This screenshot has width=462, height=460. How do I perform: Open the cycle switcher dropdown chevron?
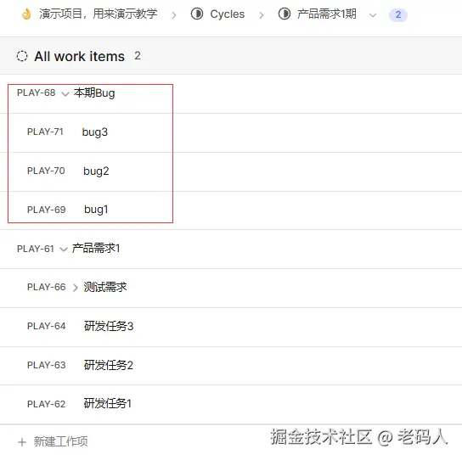[373, 15]
